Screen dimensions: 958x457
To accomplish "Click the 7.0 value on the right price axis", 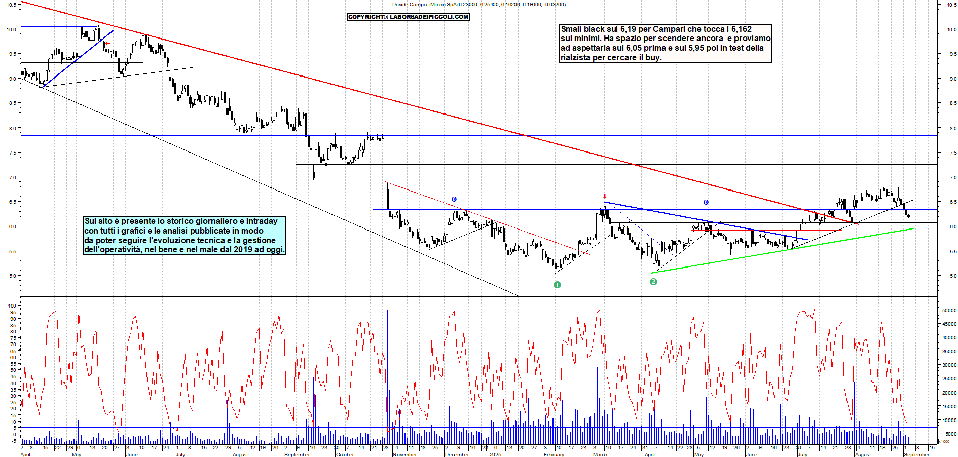I will (953, 178).
